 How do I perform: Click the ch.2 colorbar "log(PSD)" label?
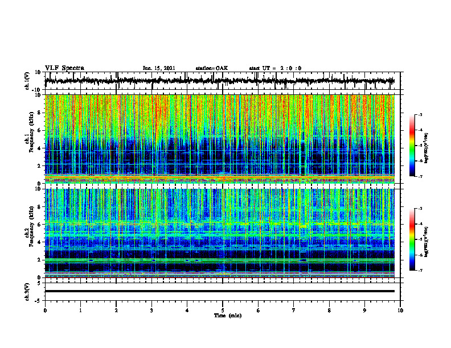(427, 241)
